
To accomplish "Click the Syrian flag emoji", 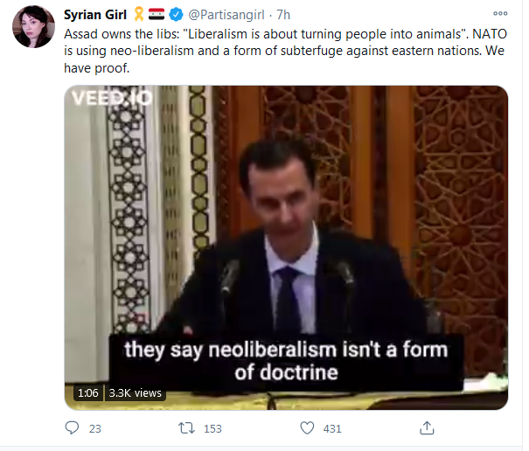I will tap(157, 14).
